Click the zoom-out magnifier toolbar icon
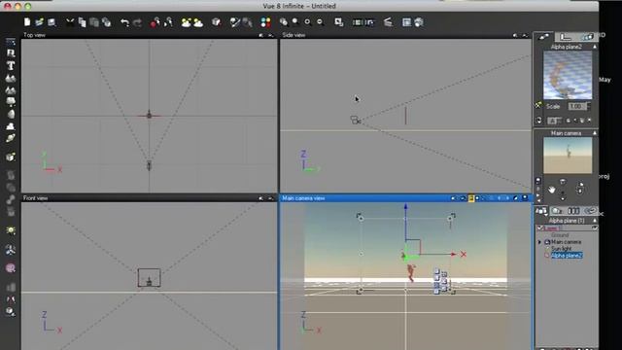This screenshot has height=350, width=622. pyautogui.click(x=320, y=22)
